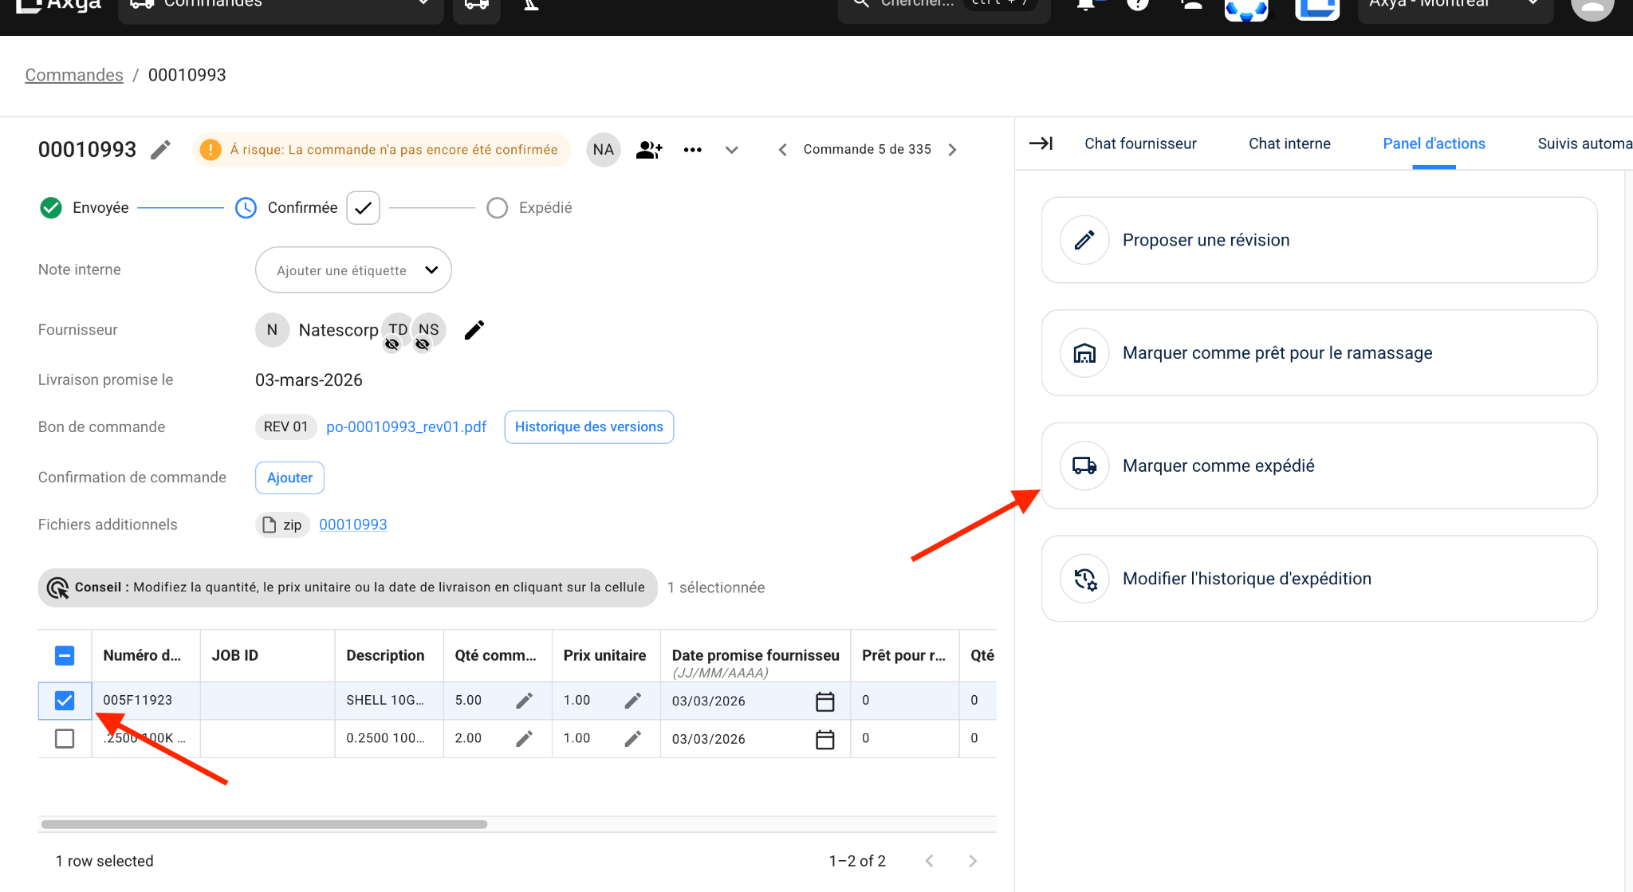The height and width of the screenshot is (892, 1633).
Task: Deselect the header select-all checkbox
Action: coord(64,654)
